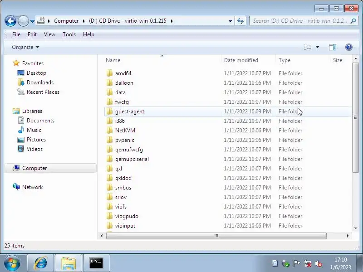Image resolution: width=363 pixels, height=272 pixels.
Task: Open the Music library
Action: tap(34, 130)
